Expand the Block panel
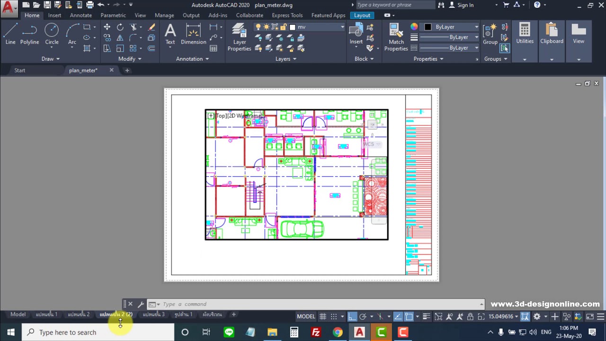Viewport: 606px width, 341px height. pos(364,59)
